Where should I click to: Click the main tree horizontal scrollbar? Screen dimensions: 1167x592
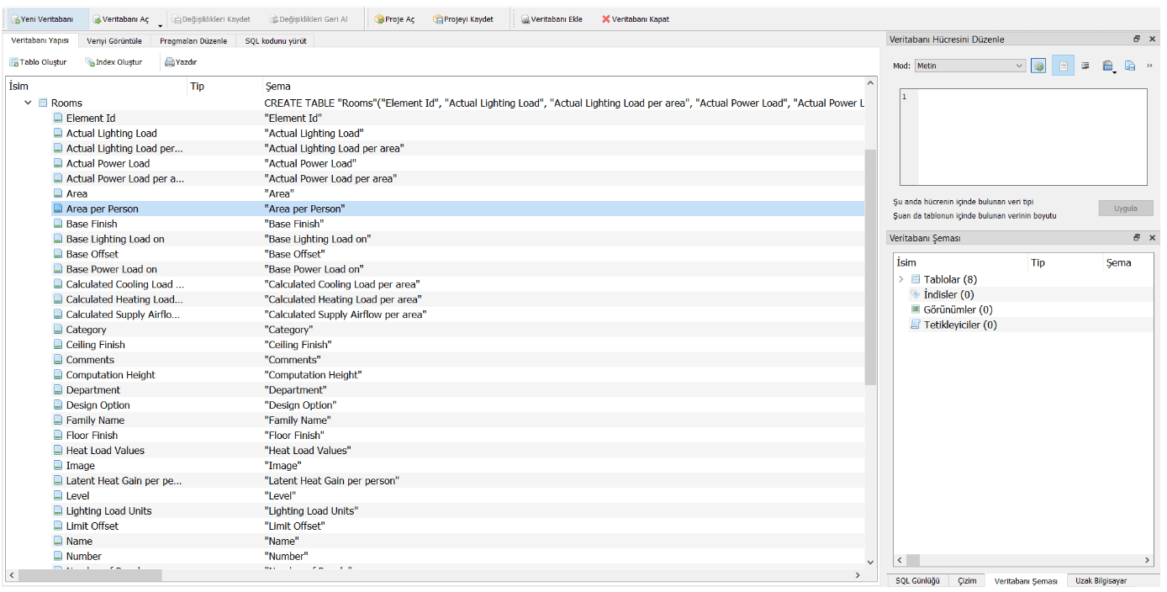pyautogui.click(x=90, y=575)
